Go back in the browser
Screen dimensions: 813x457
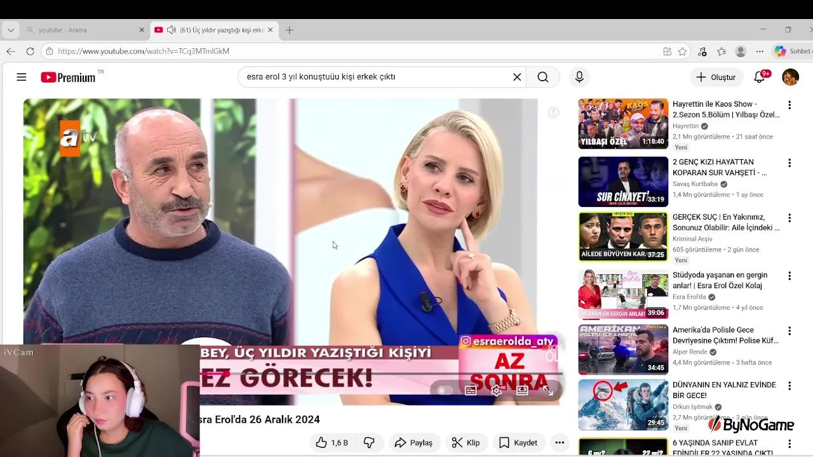(11, 51)
